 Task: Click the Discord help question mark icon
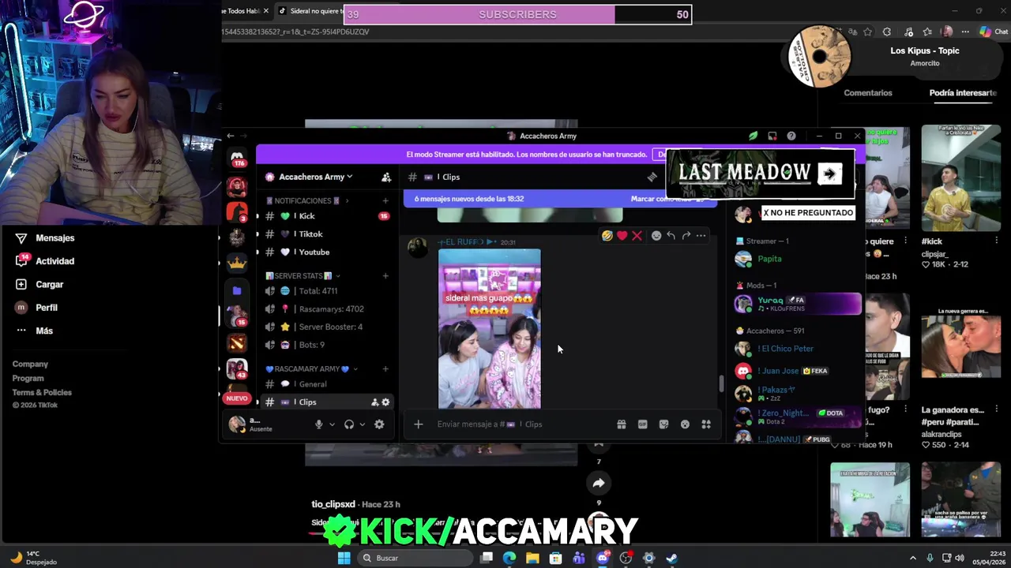[791, 136]
